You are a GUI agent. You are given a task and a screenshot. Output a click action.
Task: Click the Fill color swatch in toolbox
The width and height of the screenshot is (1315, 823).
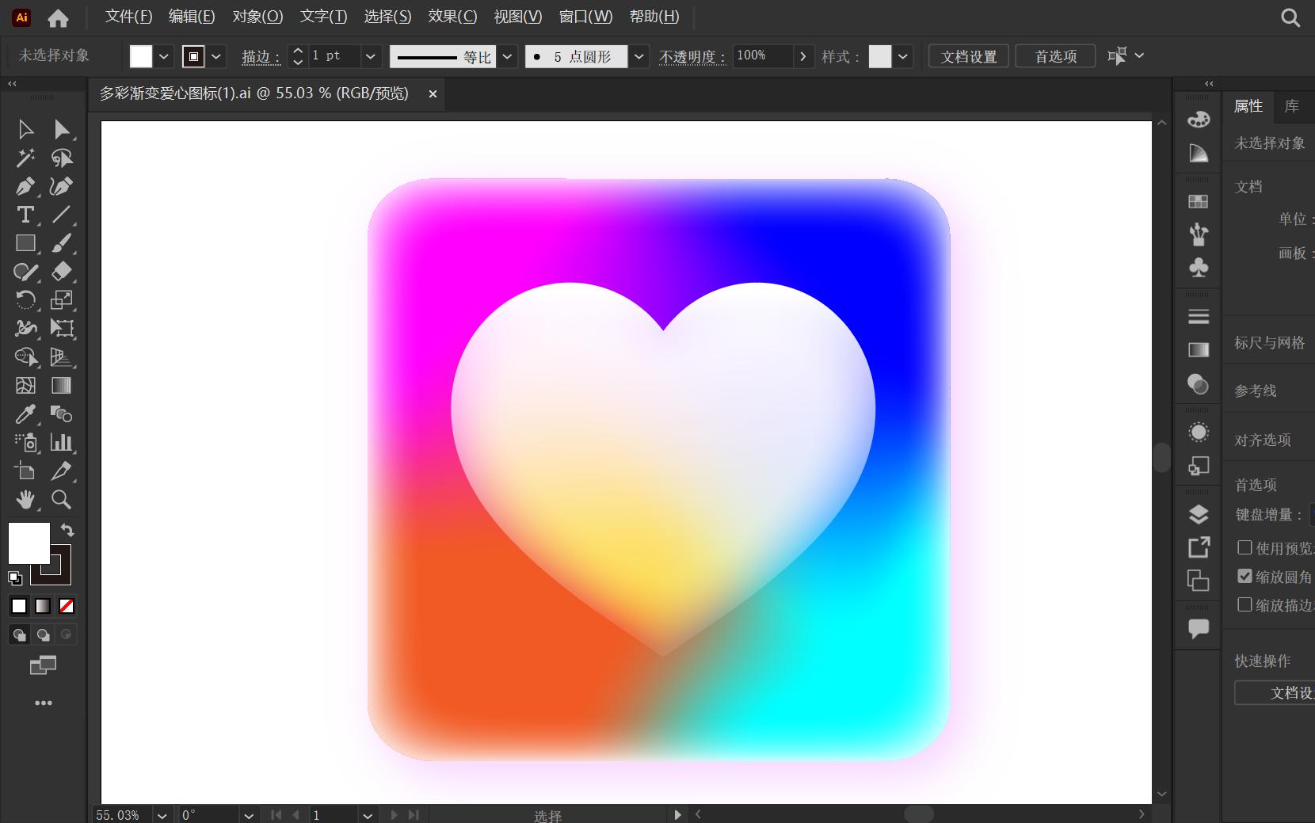[x=29, y=543]
